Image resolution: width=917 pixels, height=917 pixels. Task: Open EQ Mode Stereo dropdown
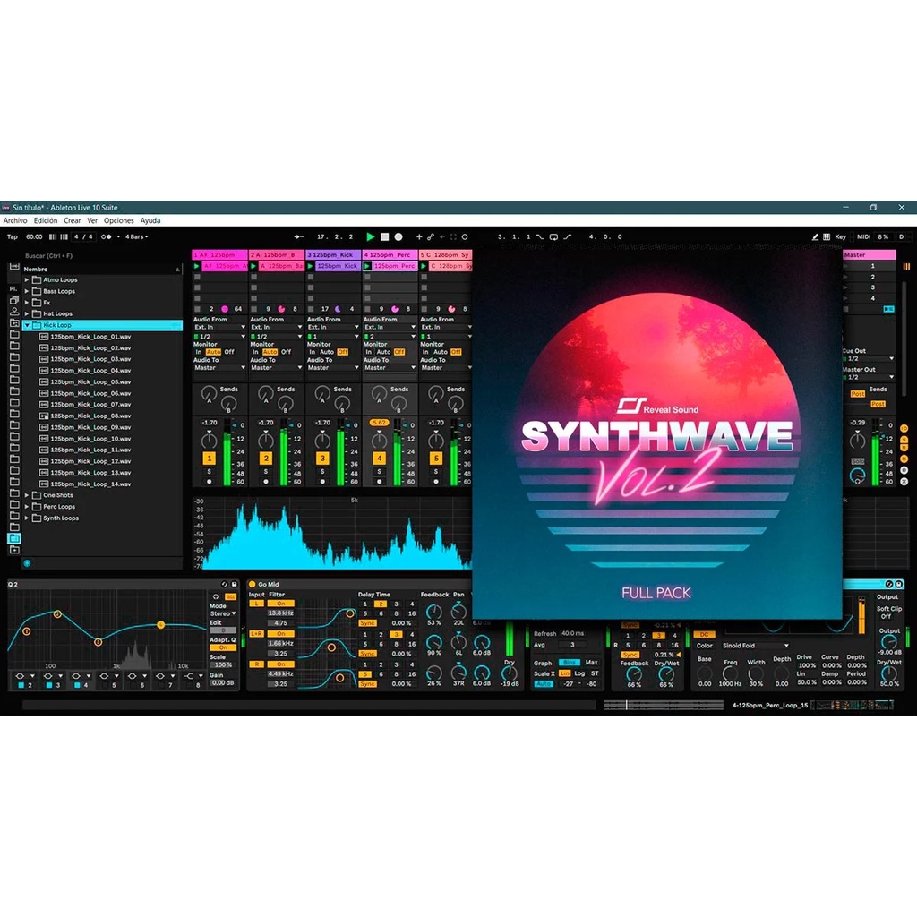223,613
